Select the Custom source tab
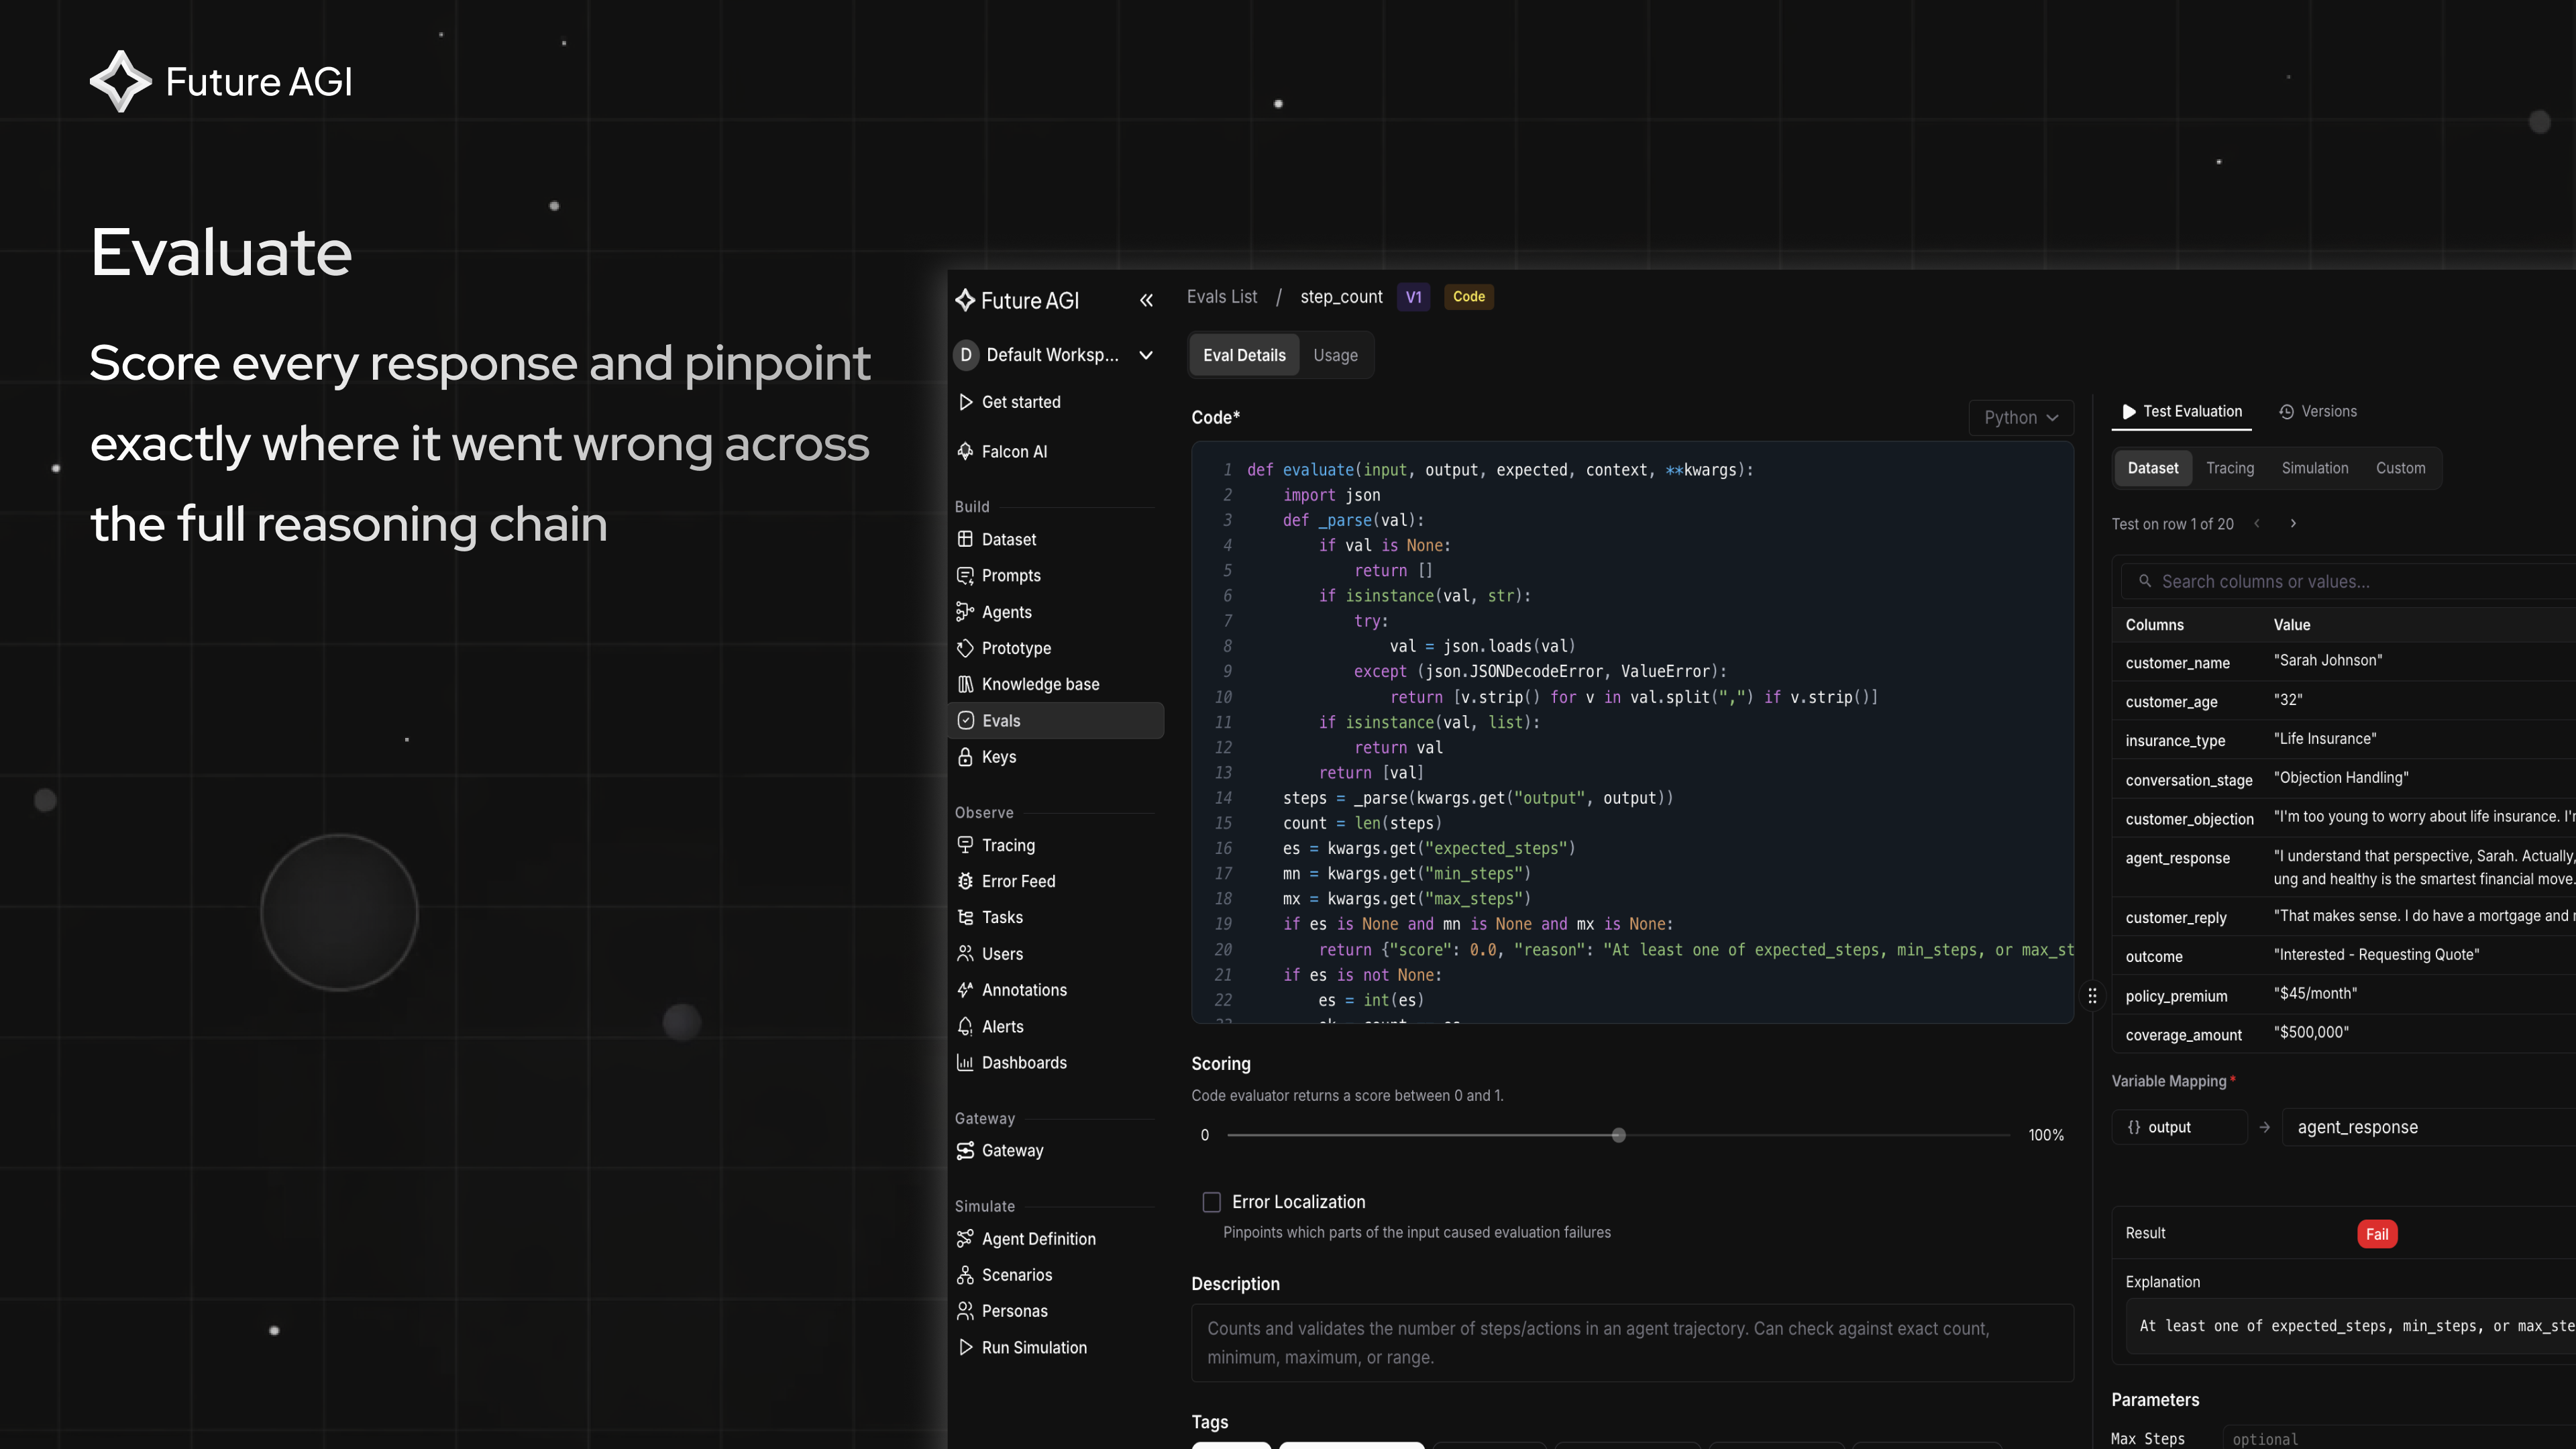Screen dimensions: 2576x1449 click(x=2400, y=468)
